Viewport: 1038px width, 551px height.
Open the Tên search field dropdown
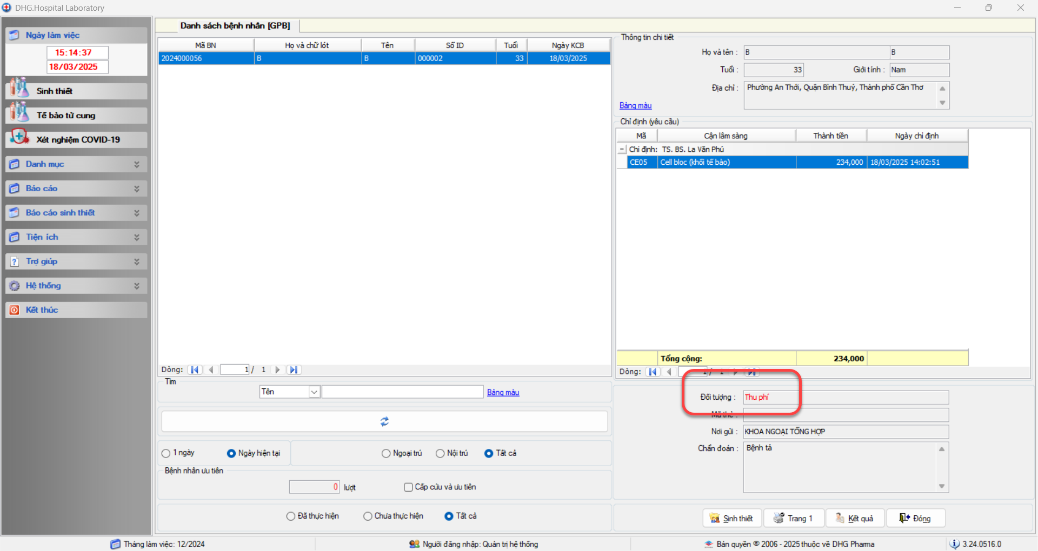click(x=314, y=392)
